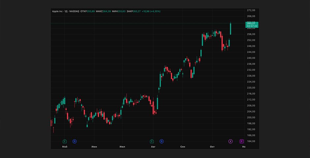Select the latest tall green candle at right
This screenshot has width=310, height=158.
(231, 29)
